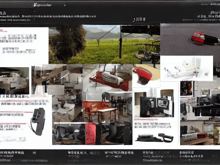View the white device product image

(x=187, y=68)
